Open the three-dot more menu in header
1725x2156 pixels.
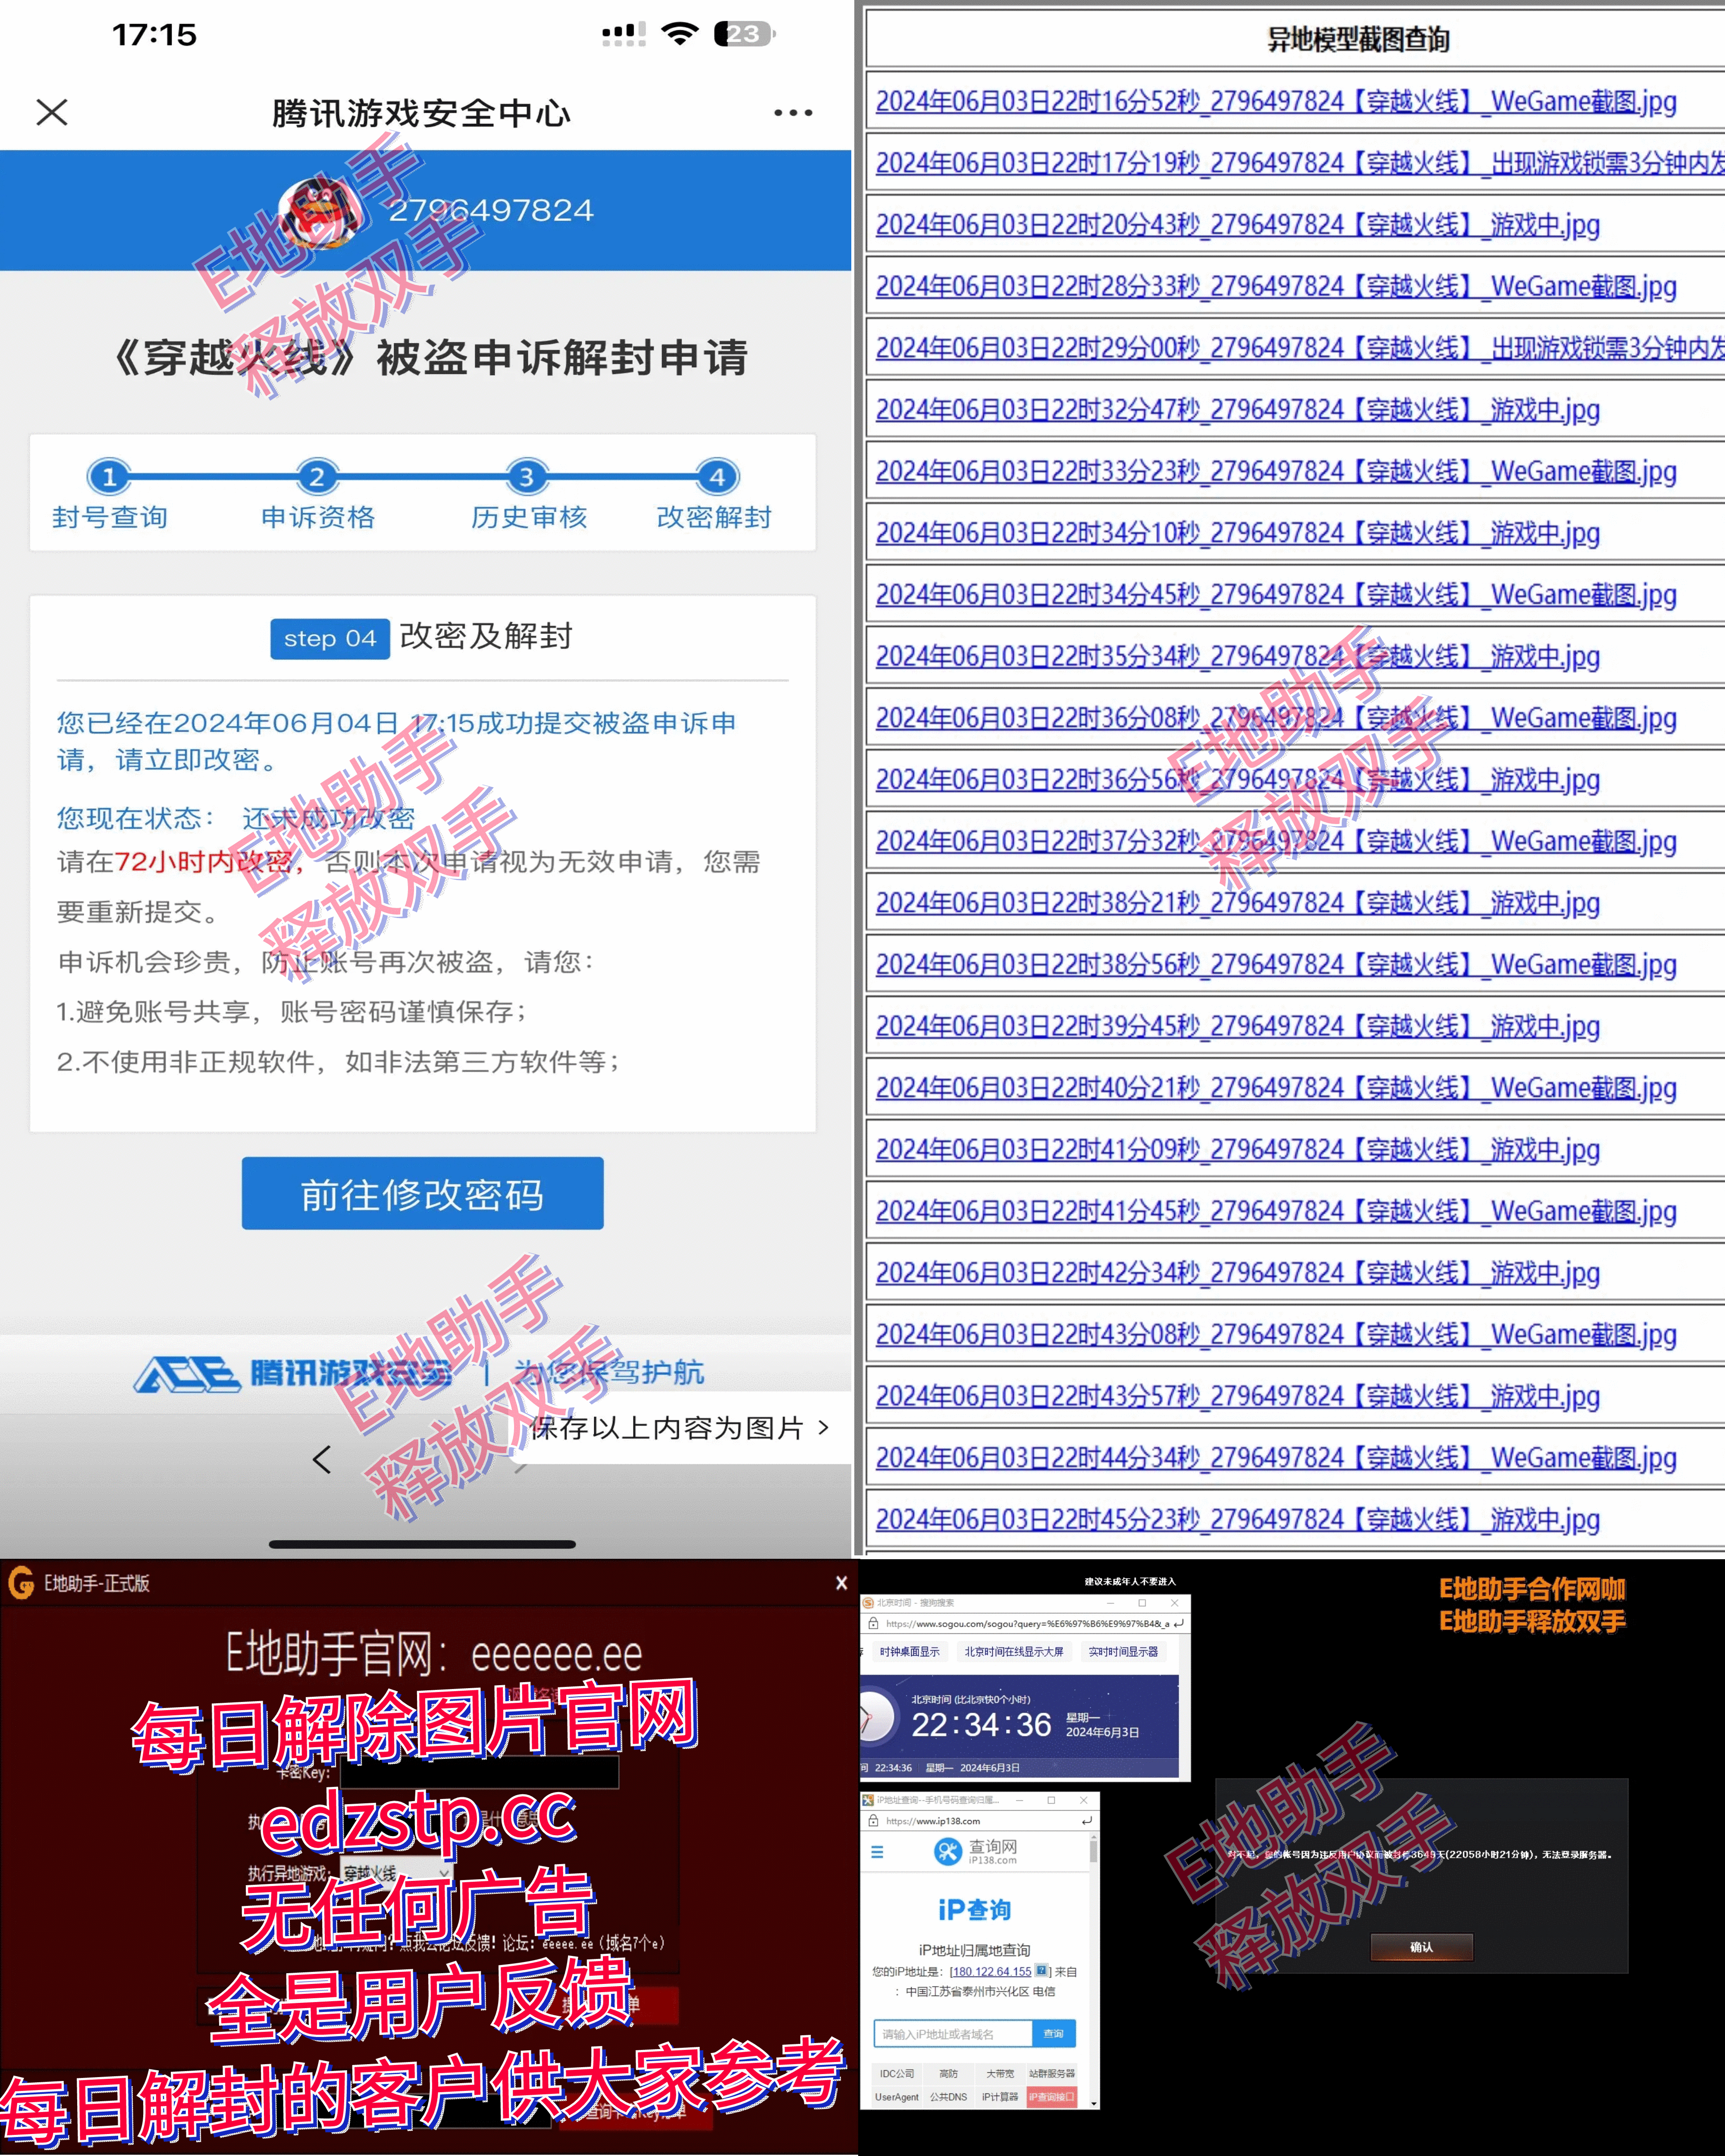click(x=793, y=113)
